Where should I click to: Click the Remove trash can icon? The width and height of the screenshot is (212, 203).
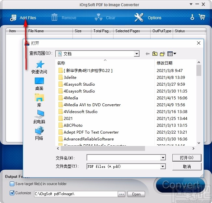point(54,17)
